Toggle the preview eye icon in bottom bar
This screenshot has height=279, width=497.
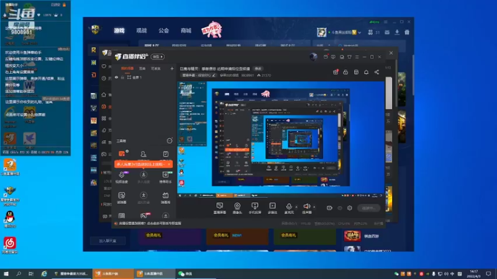[340, 208]
